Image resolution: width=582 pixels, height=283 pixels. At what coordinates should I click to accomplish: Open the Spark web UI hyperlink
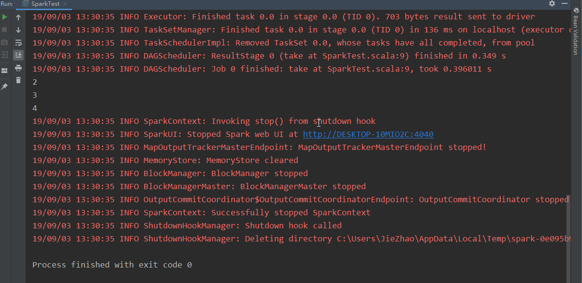(368, 134)
